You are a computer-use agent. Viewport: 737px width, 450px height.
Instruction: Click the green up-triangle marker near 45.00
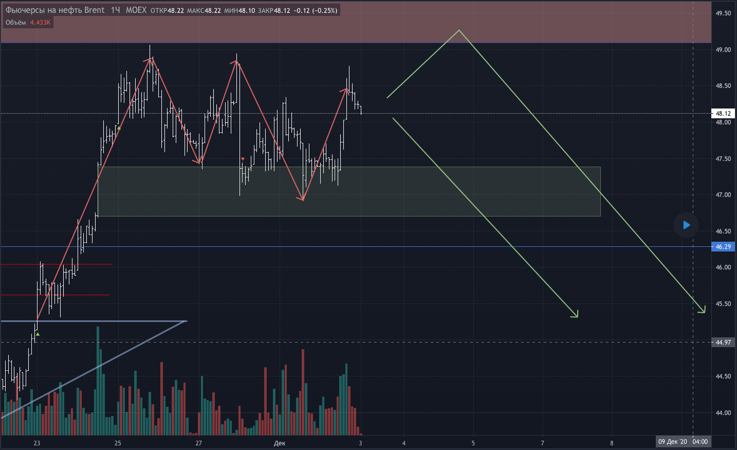click(38, 334)
